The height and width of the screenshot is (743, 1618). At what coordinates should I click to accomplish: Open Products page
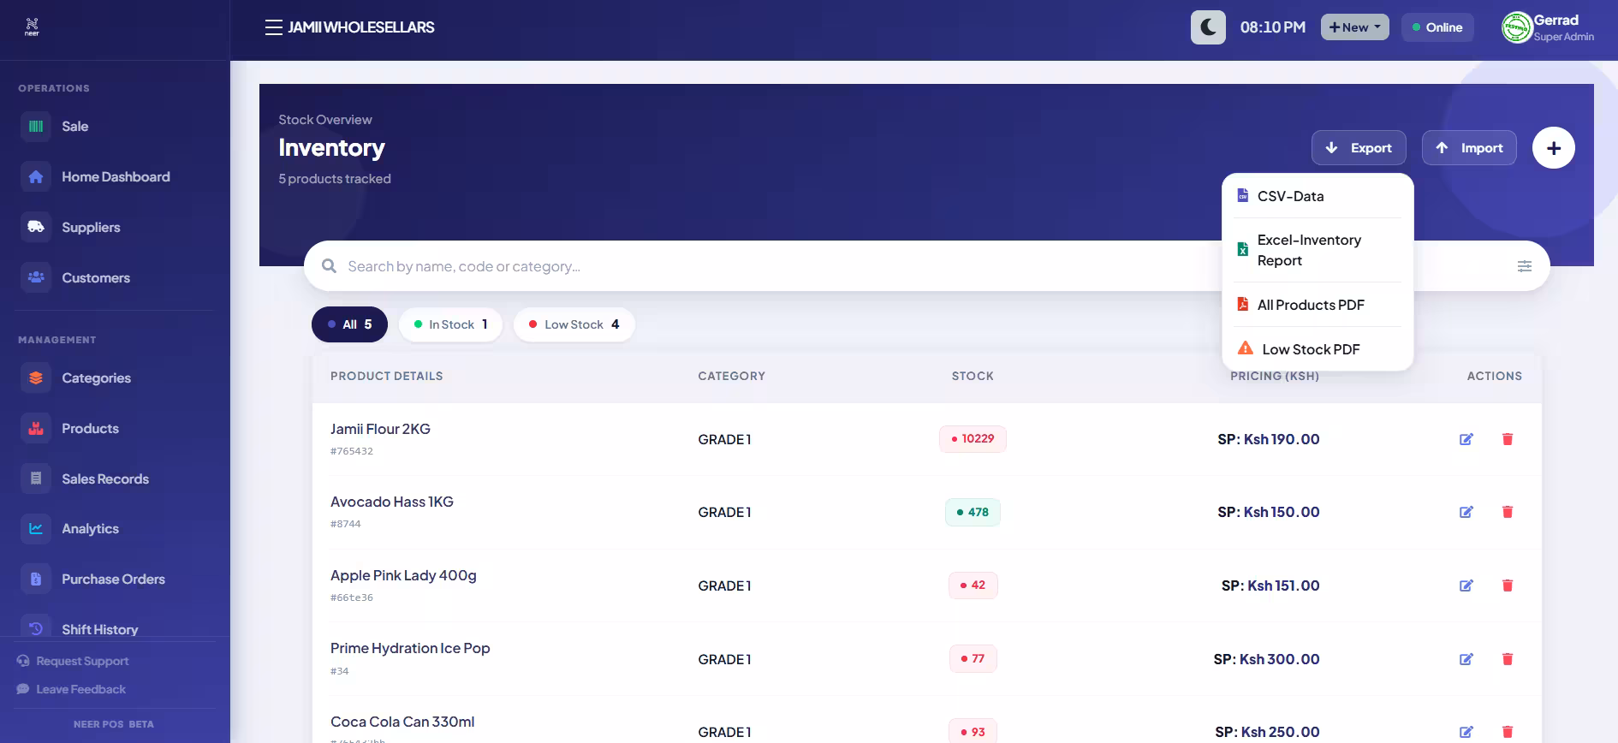[x=114, y=429]
